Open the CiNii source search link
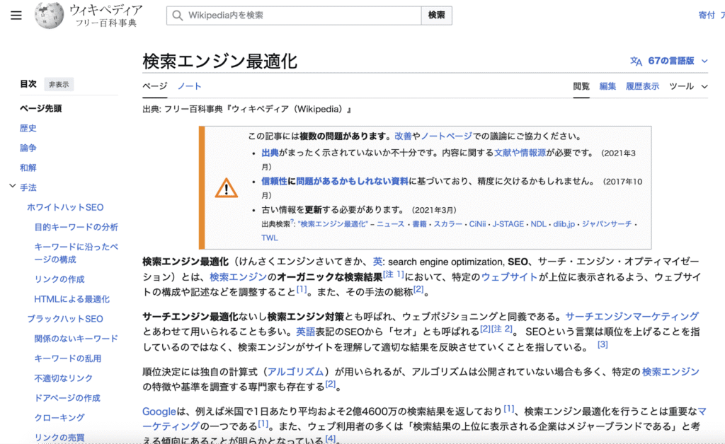The image size is (725, 444). point(477,224)
